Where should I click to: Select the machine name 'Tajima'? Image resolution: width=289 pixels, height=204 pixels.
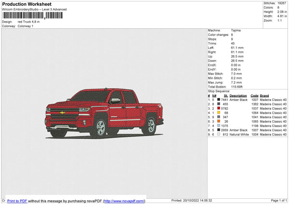point(236,30)
